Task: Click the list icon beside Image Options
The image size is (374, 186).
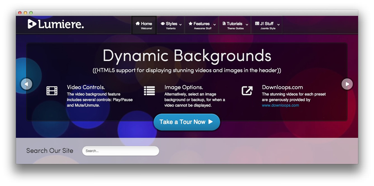Action: click(x=149, y=91)
